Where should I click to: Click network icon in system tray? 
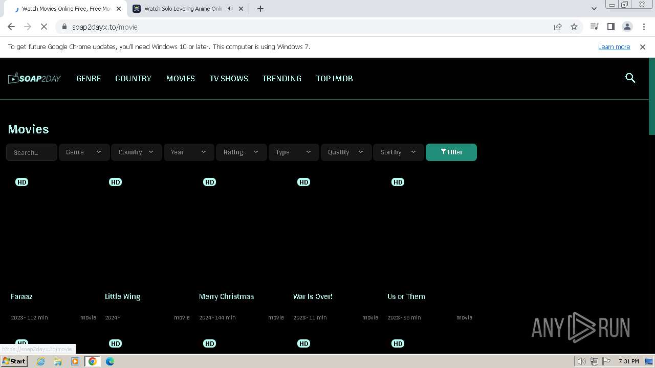[x=594, y=361]
